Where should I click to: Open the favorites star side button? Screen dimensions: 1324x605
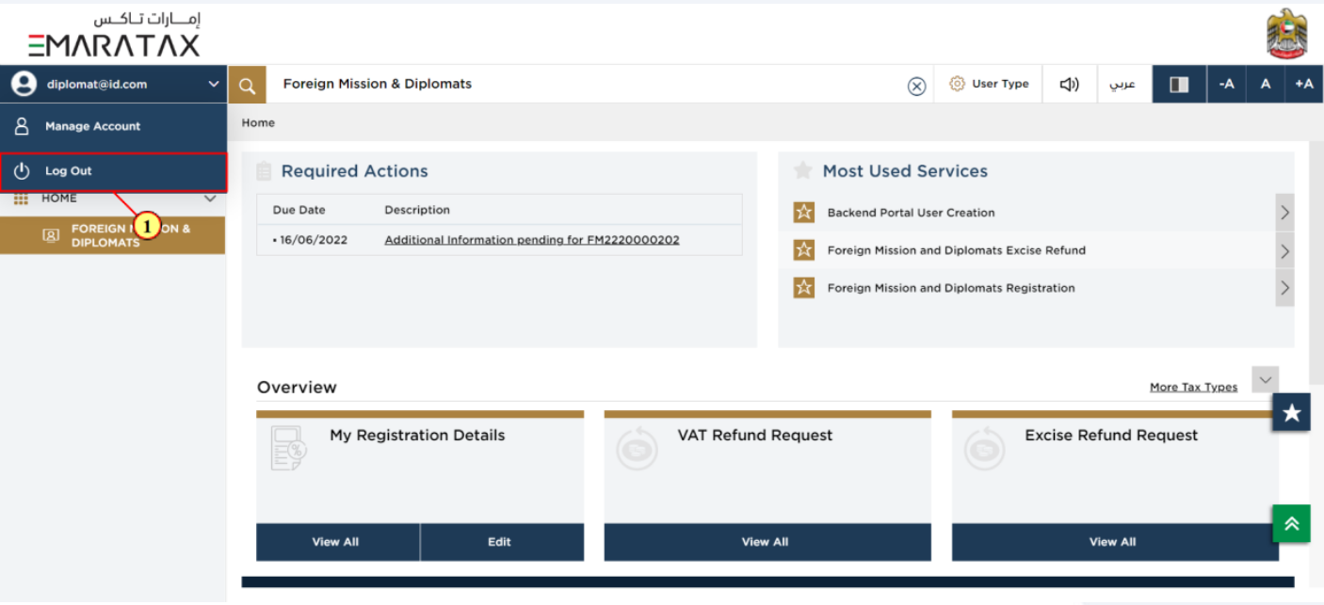coord(1291,412)
